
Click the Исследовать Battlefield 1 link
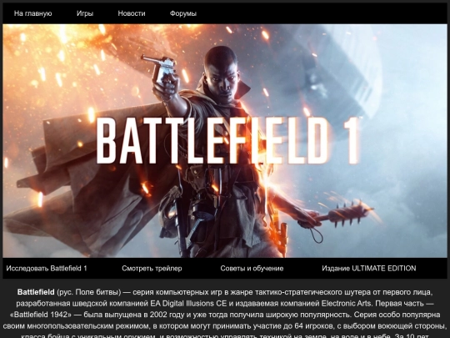click(x=47, y=268)
